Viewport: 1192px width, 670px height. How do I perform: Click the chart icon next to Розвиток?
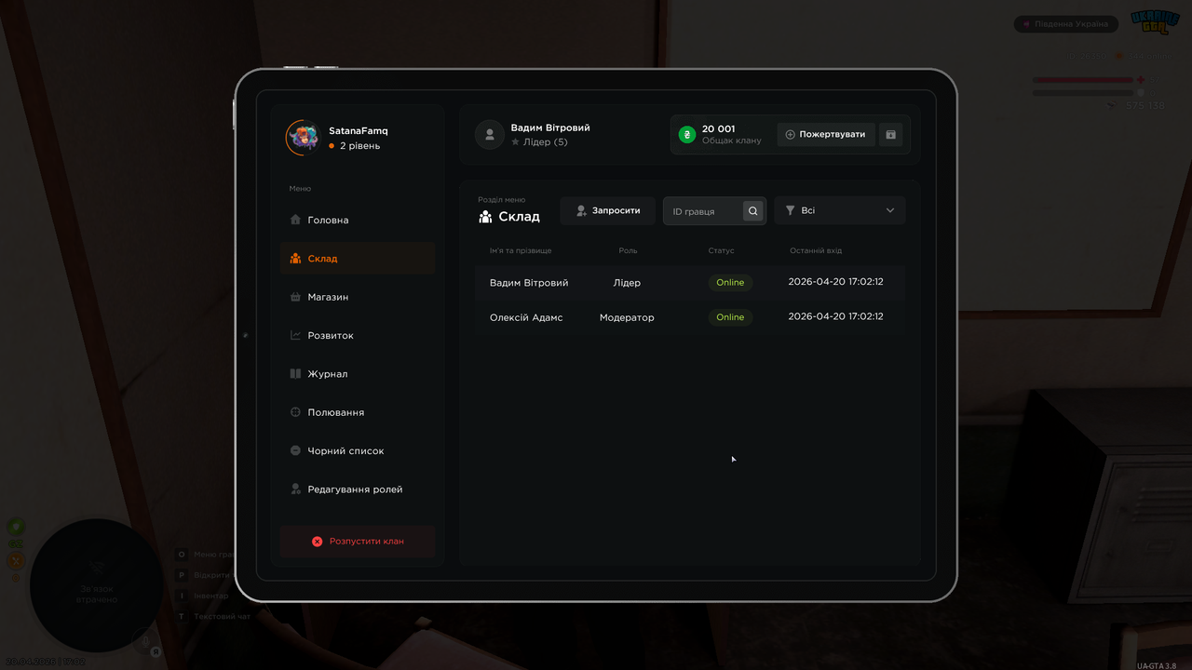[x=295, y=335]
